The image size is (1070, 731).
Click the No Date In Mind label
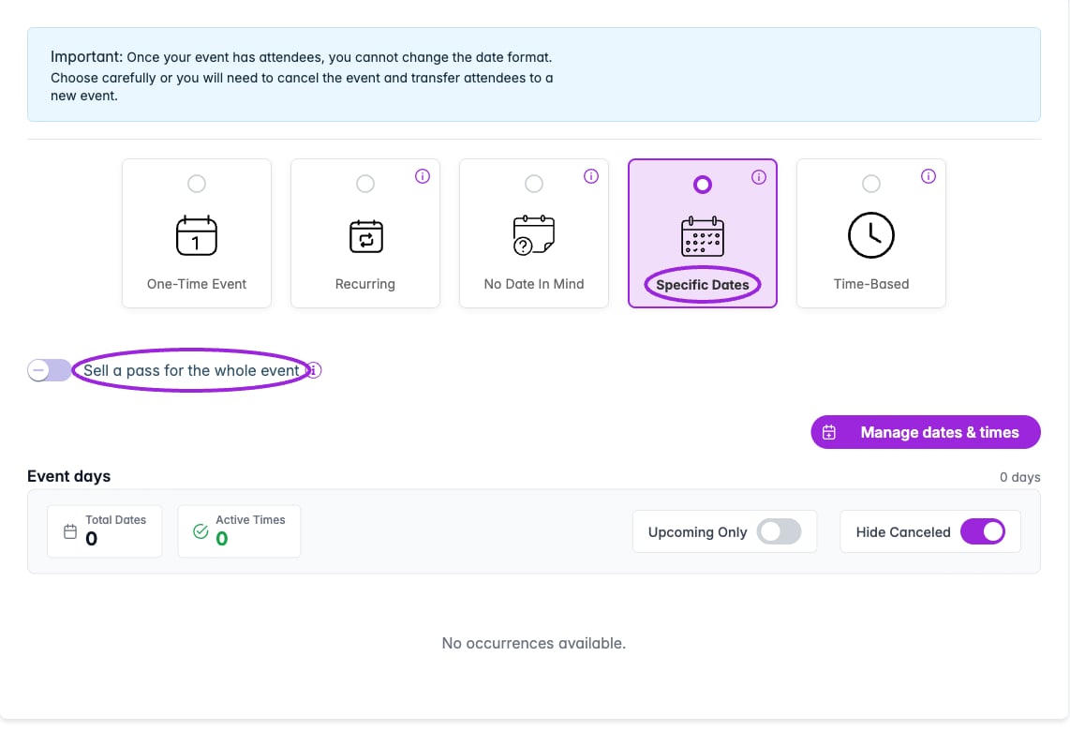click(x=534, y=284)
